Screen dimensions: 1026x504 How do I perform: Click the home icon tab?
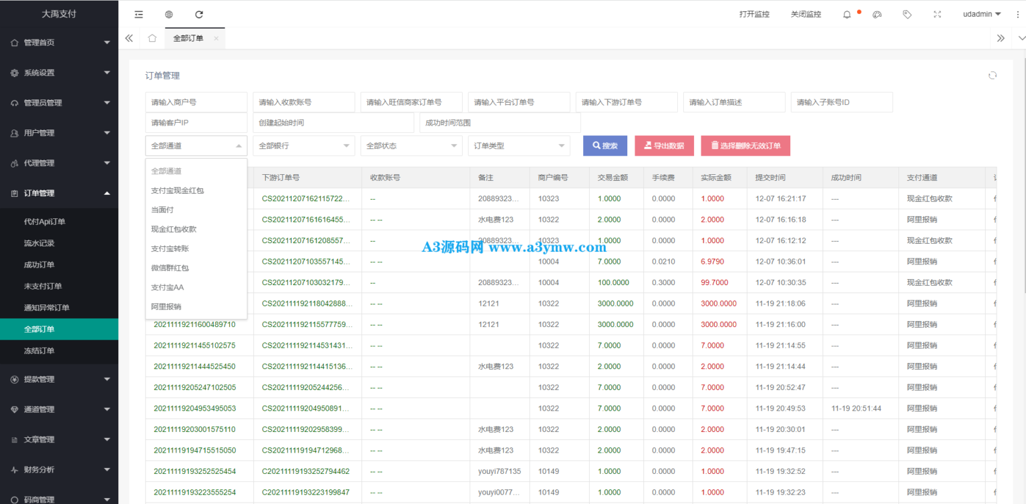click(x=152, y=38)
